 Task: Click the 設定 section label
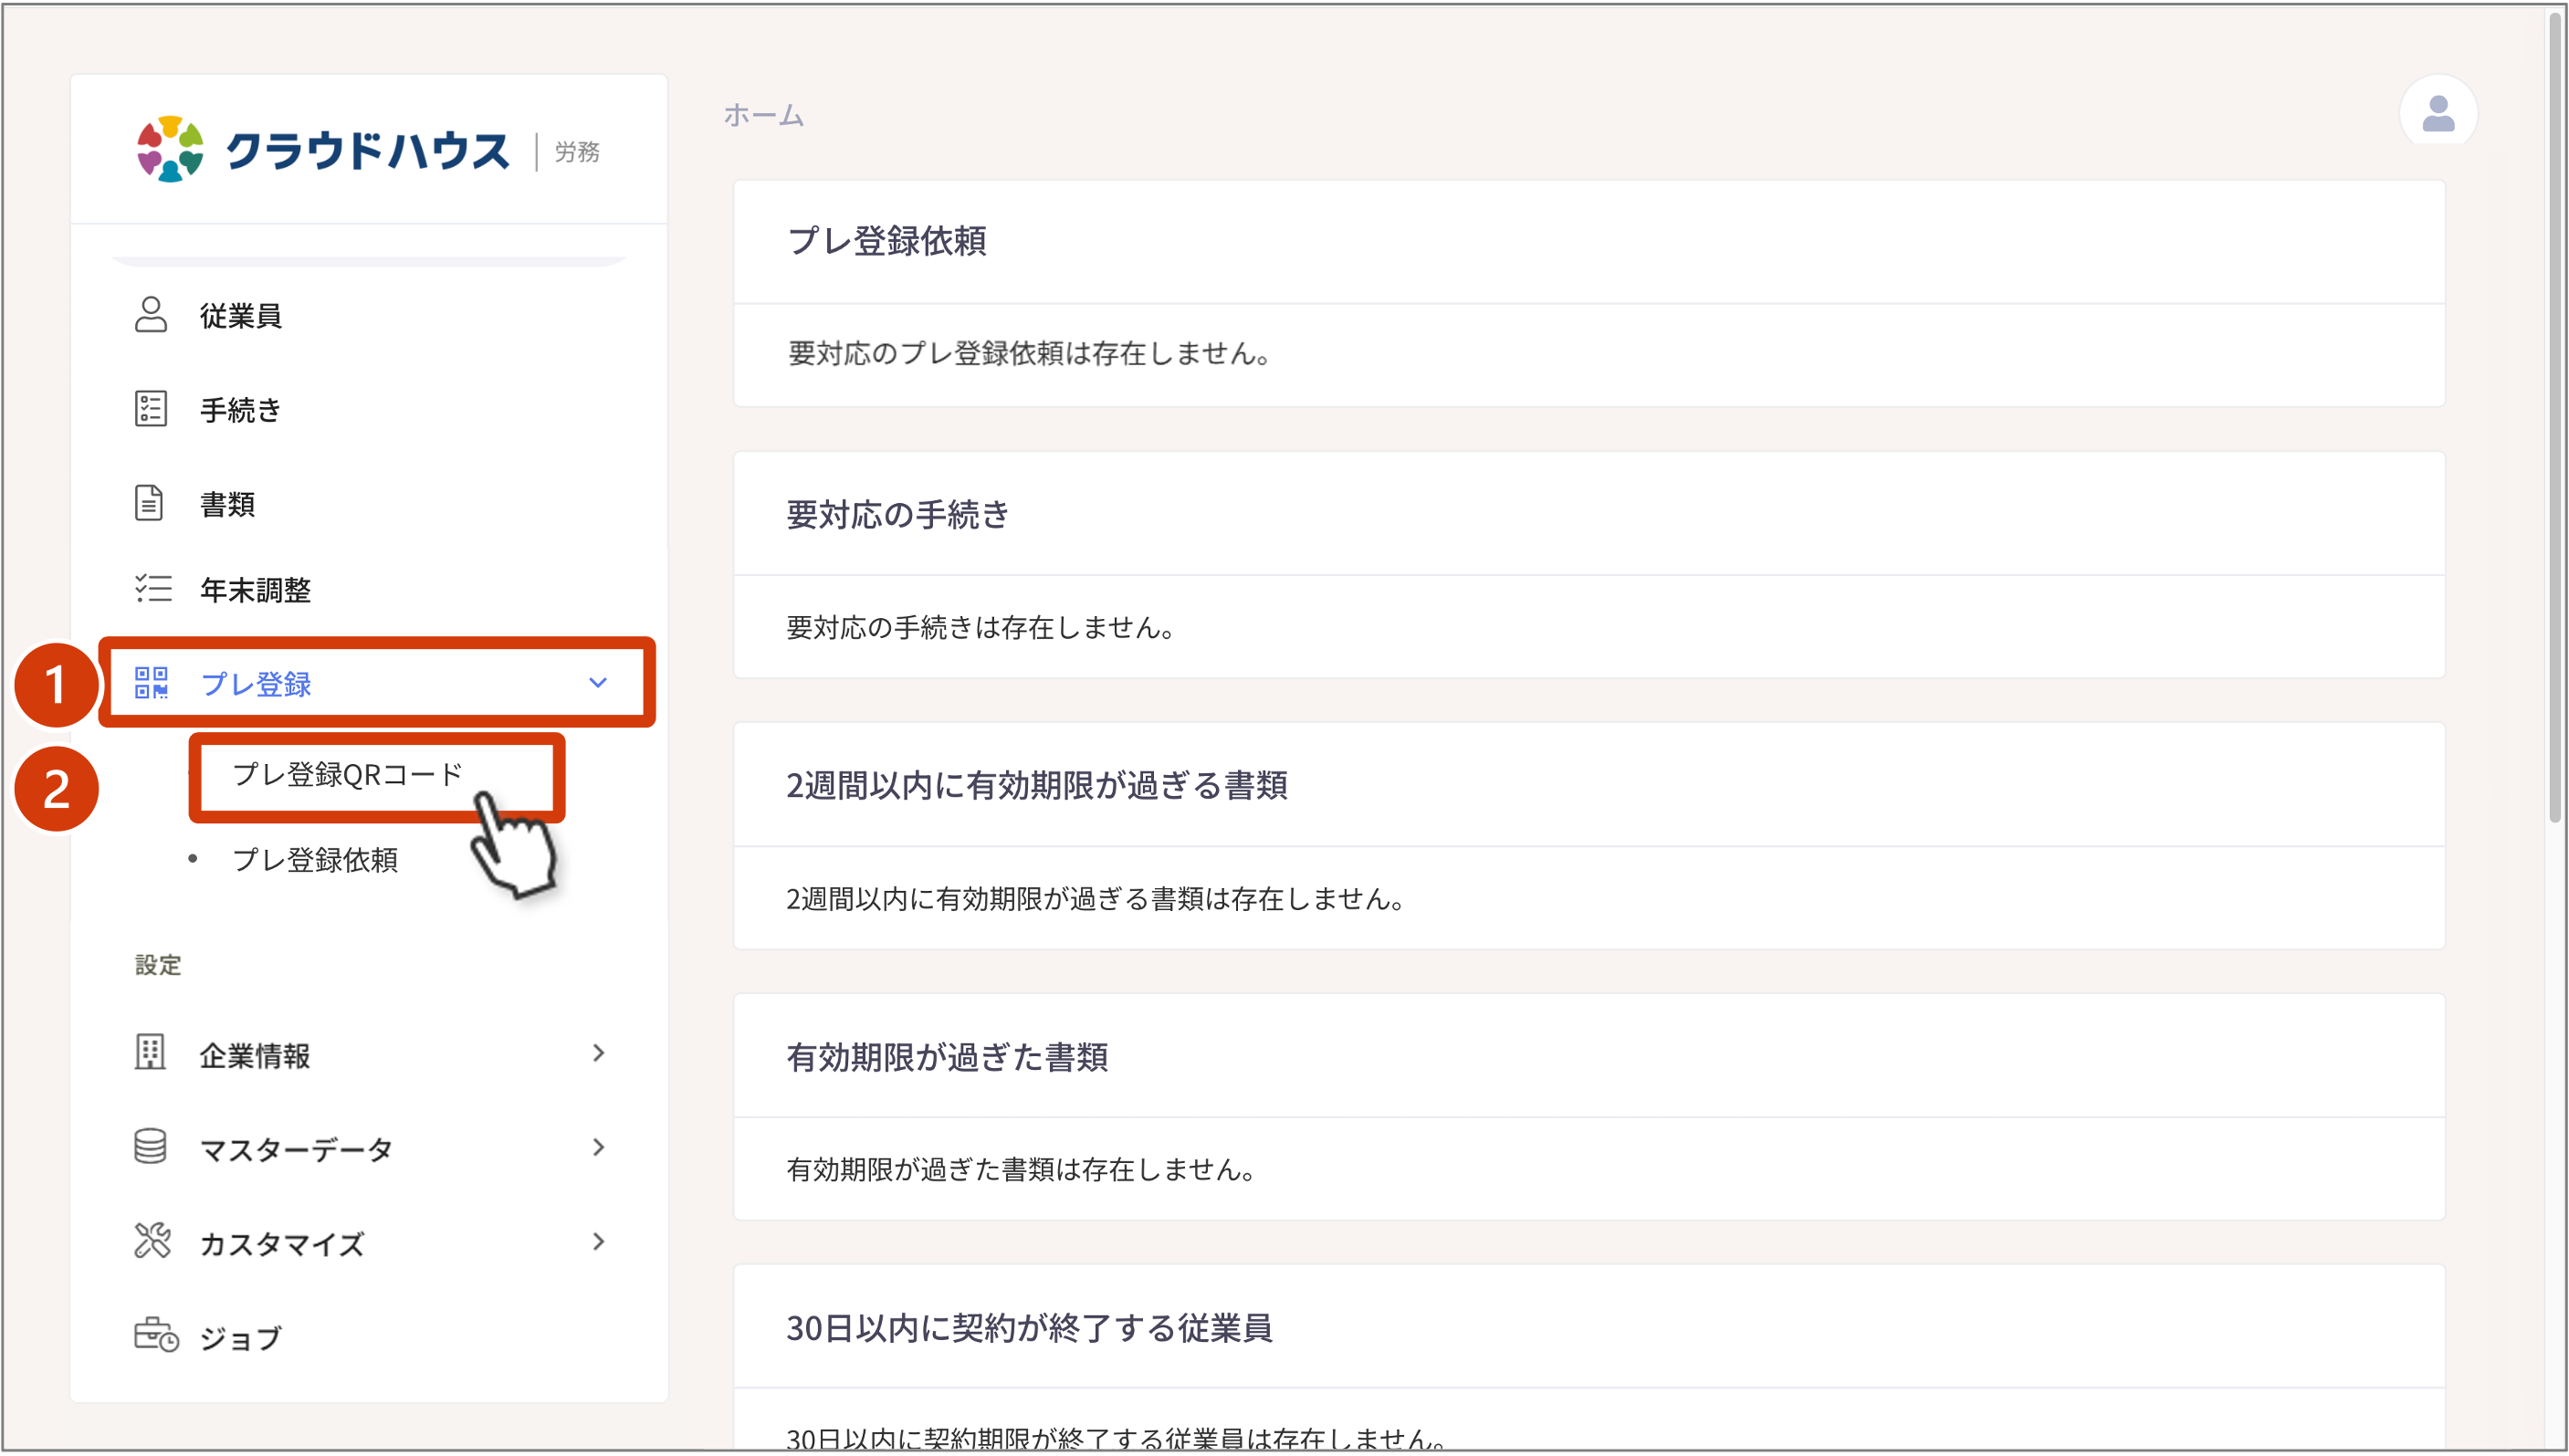coord(157,964)
